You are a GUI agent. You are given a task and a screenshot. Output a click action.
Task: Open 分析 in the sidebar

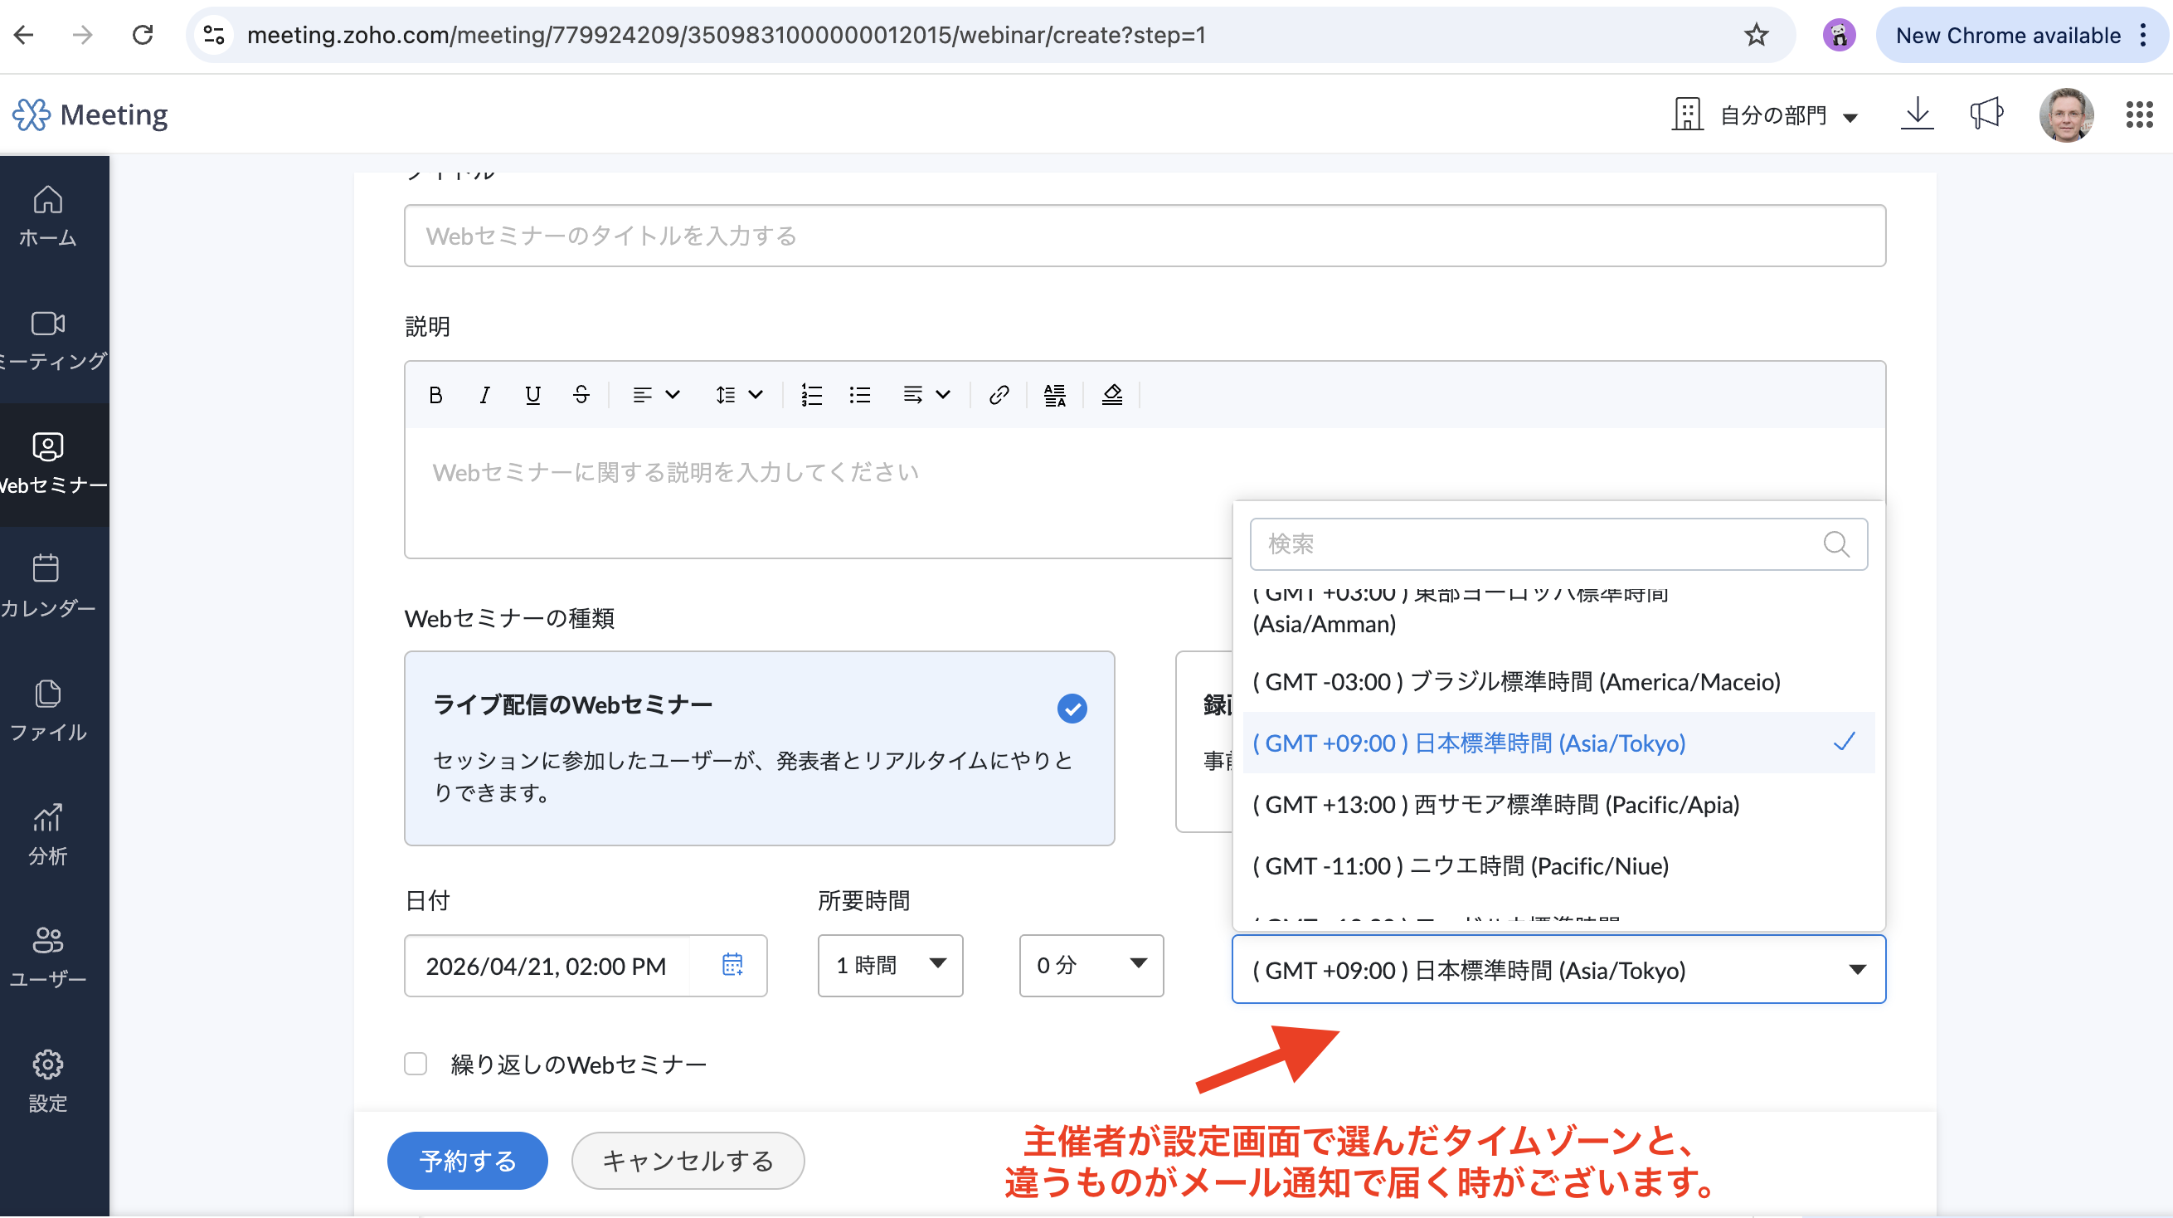click(47, 834)
